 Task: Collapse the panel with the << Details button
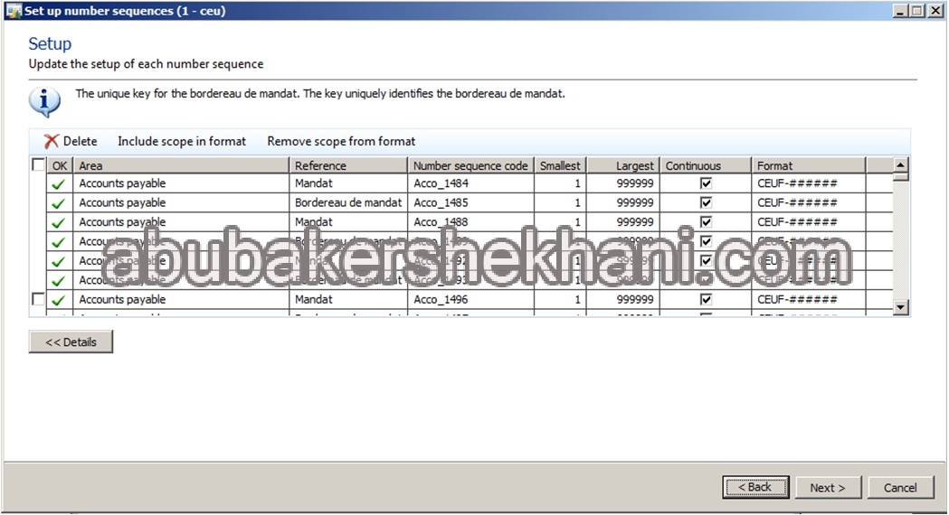coord(71,342)
